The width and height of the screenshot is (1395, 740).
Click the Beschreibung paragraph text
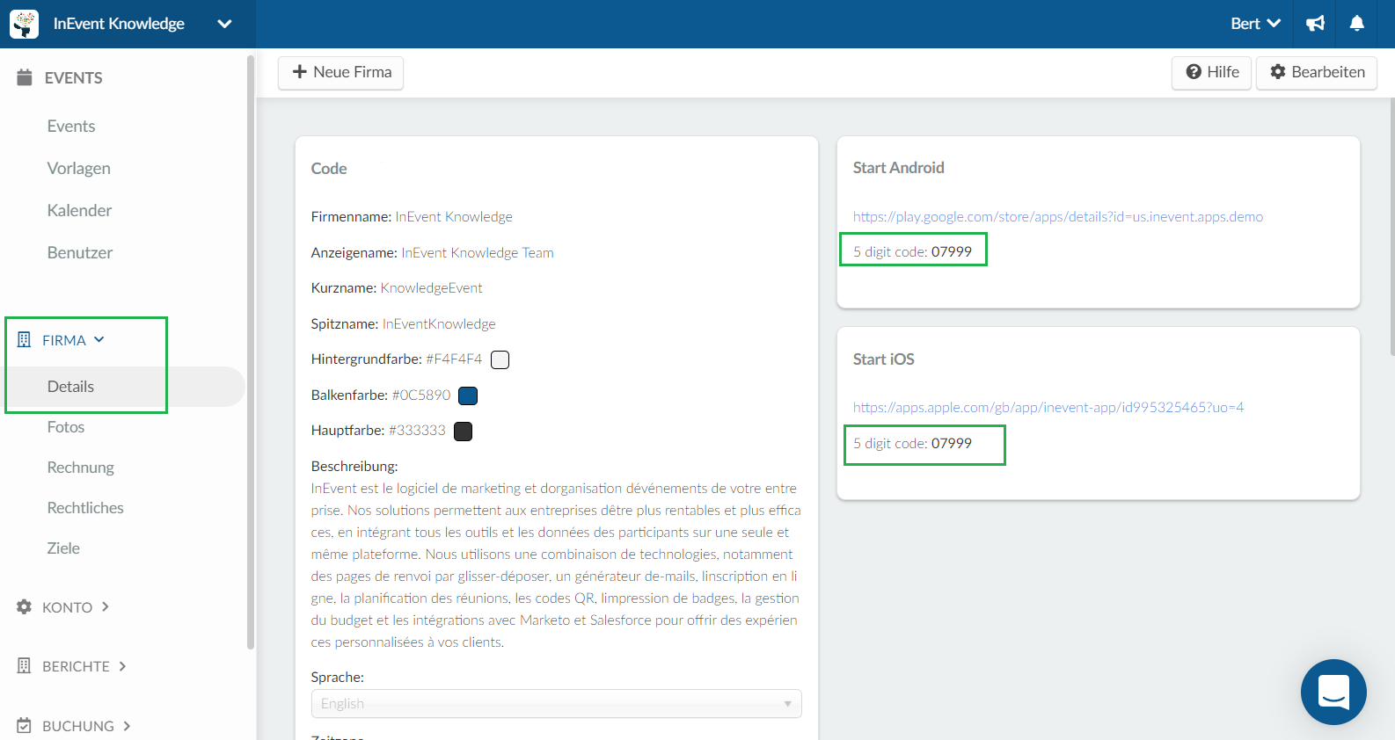(556, 565)
